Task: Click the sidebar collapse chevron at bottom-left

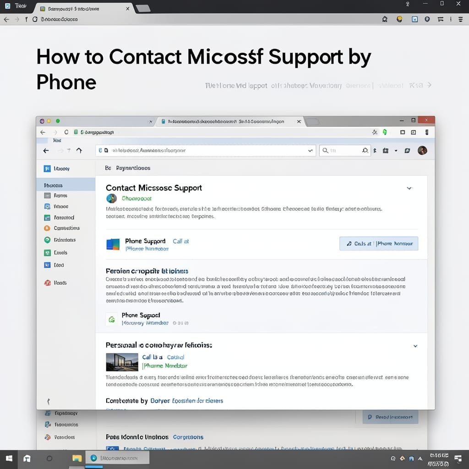Action: click(x=49, y=401)
